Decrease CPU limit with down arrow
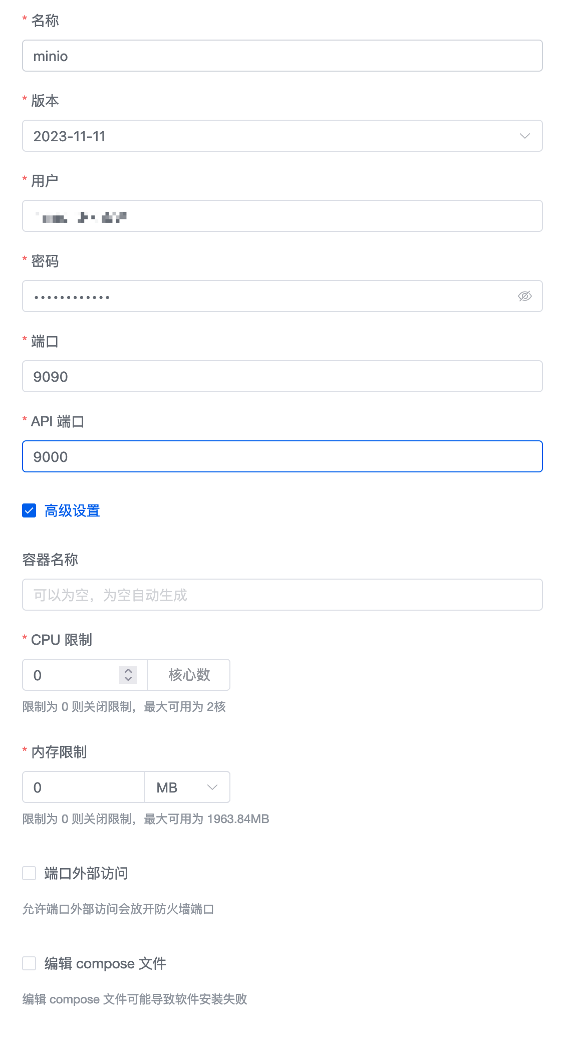The height and width of the screenshot is (1051, 562). [128, 679]
